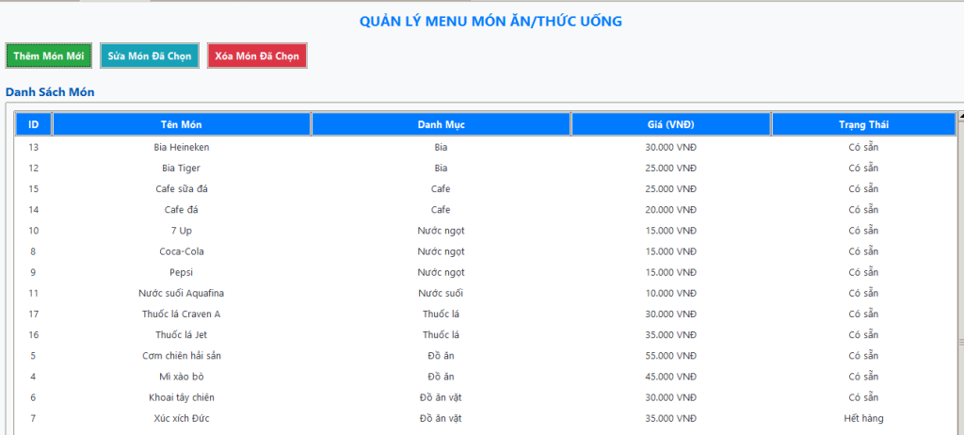Click the ID 17 cell
The image size is (964, 435).
(x=34, y=314)
